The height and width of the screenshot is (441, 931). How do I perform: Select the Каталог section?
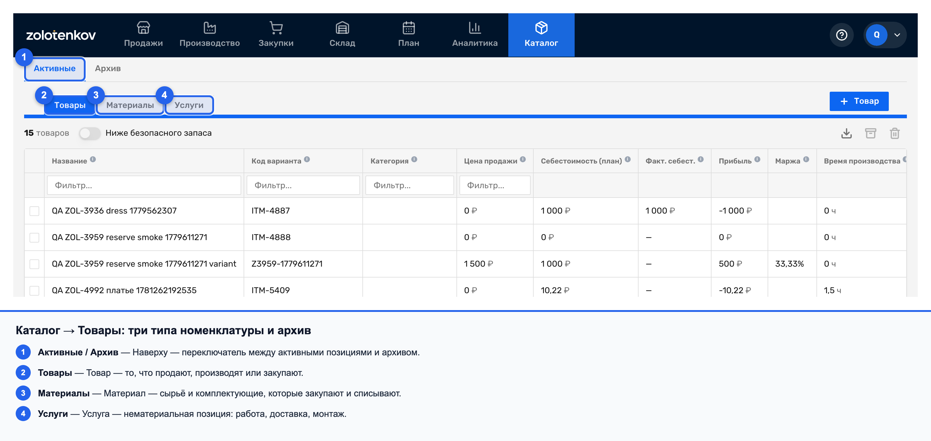click(x=541, y=35)
